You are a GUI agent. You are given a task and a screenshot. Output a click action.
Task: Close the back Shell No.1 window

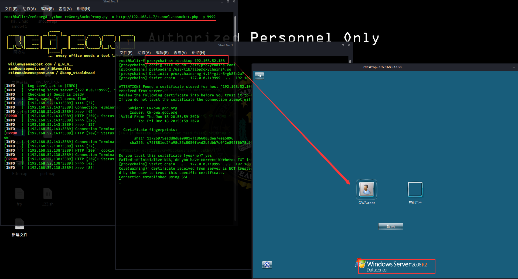coord(234,2)
